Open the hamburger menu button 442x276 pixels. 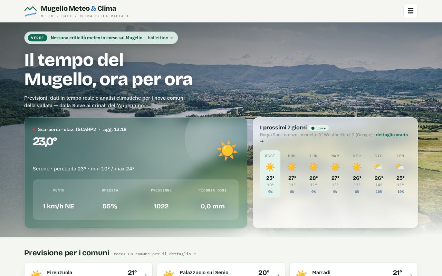point(411,11)
